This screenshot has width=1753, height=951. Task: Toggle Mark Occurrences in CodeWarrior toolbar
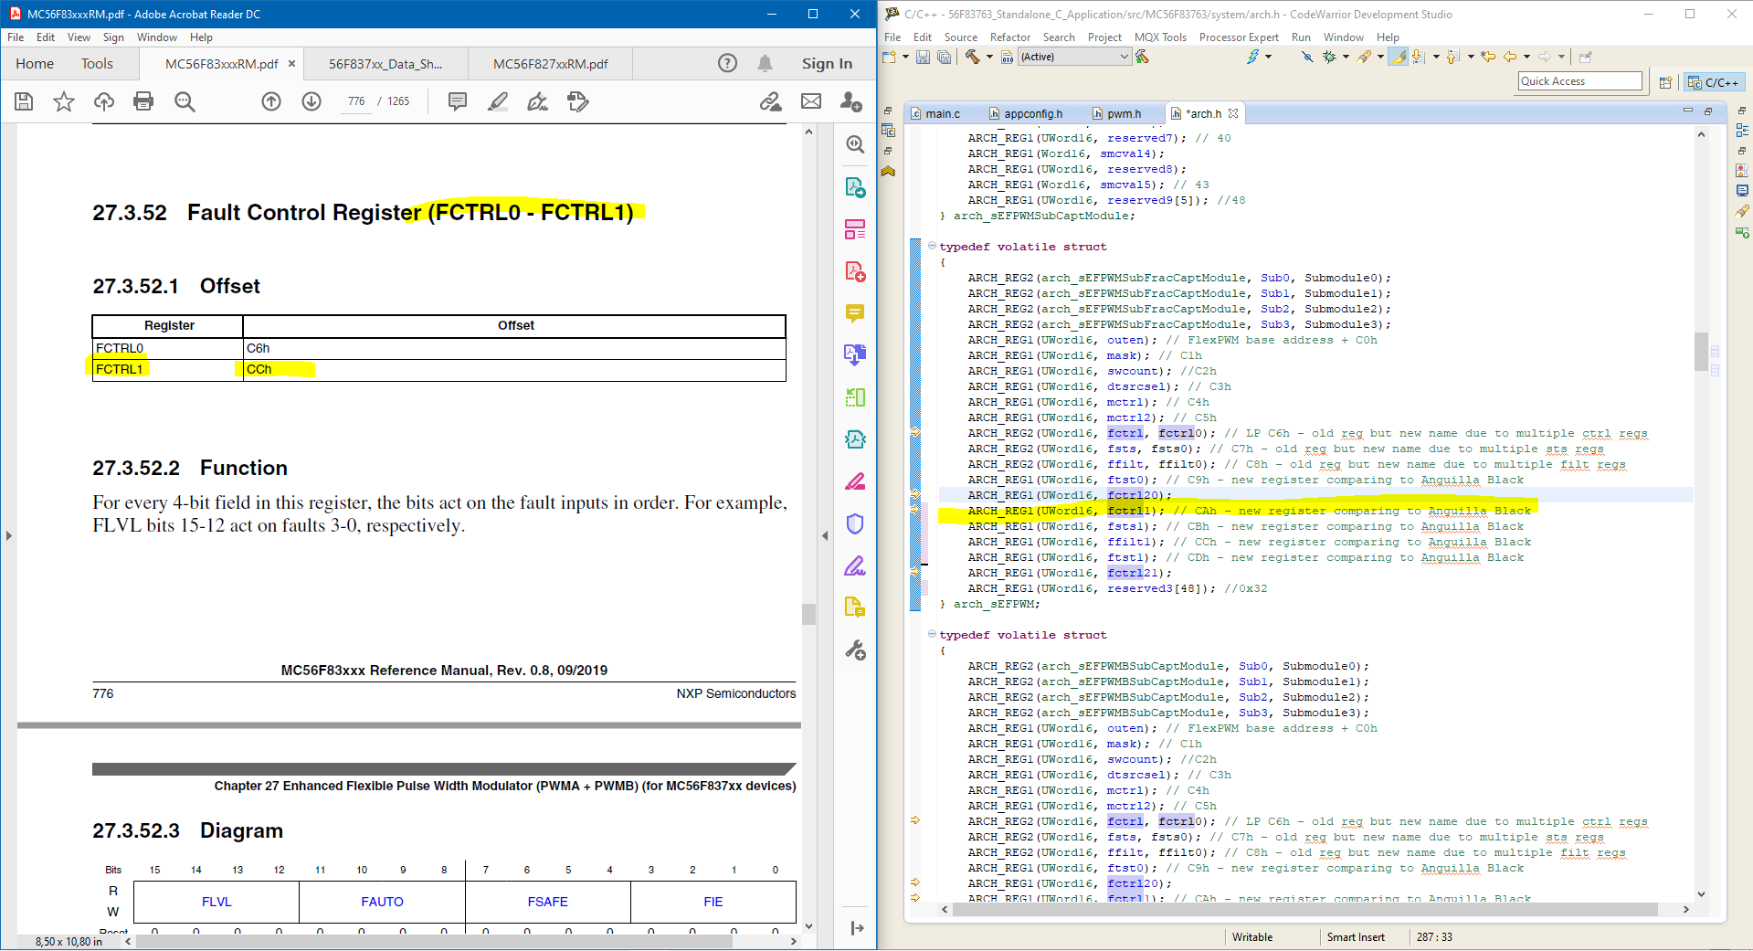[x=1398, y=57]
